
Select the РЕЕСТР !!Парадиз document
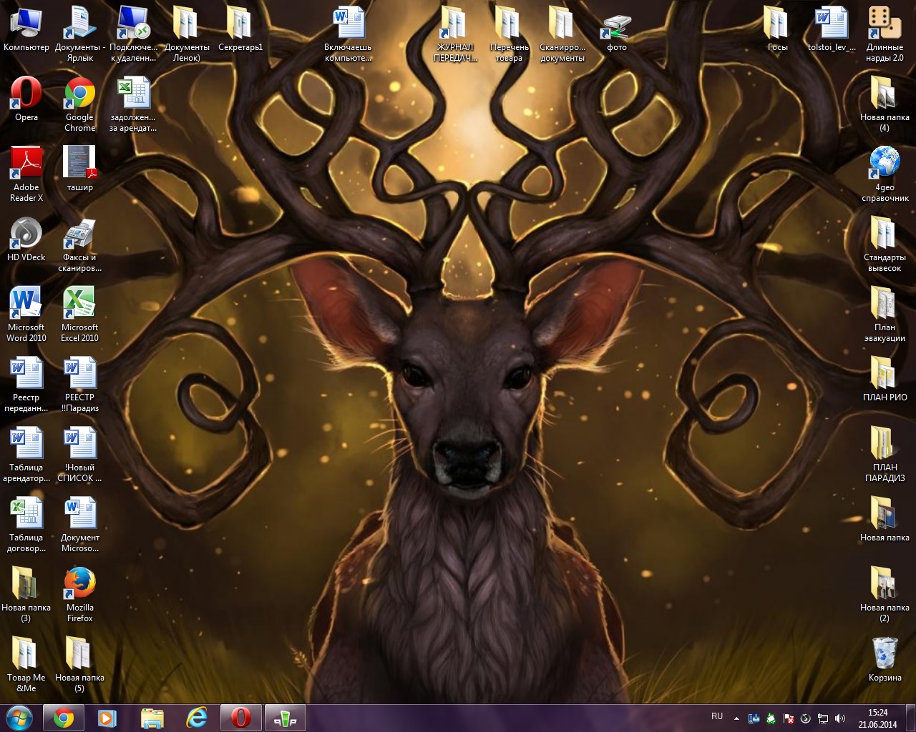79,384
